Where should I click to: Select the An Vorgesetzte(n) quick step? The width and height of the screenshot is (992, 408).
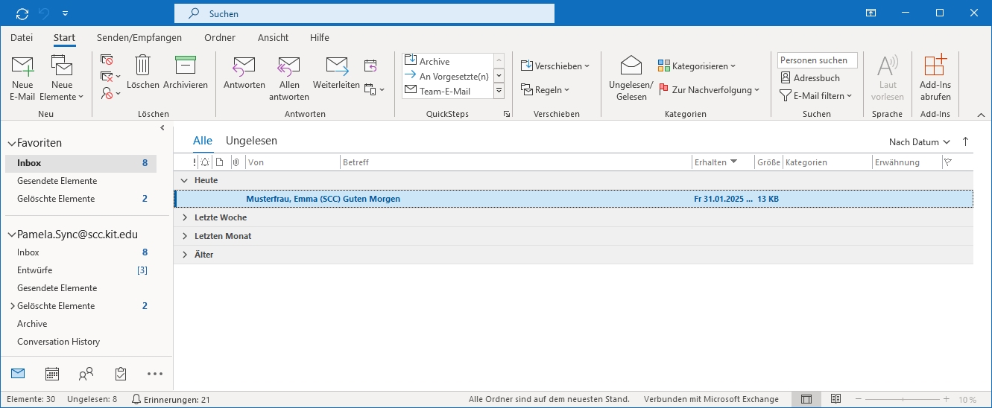pos(446,76)
